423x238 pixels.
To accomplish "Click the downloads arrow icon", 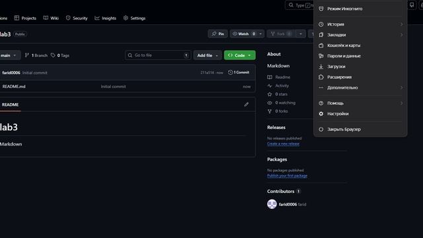I will pyautogui.click(x=321, y=66).
